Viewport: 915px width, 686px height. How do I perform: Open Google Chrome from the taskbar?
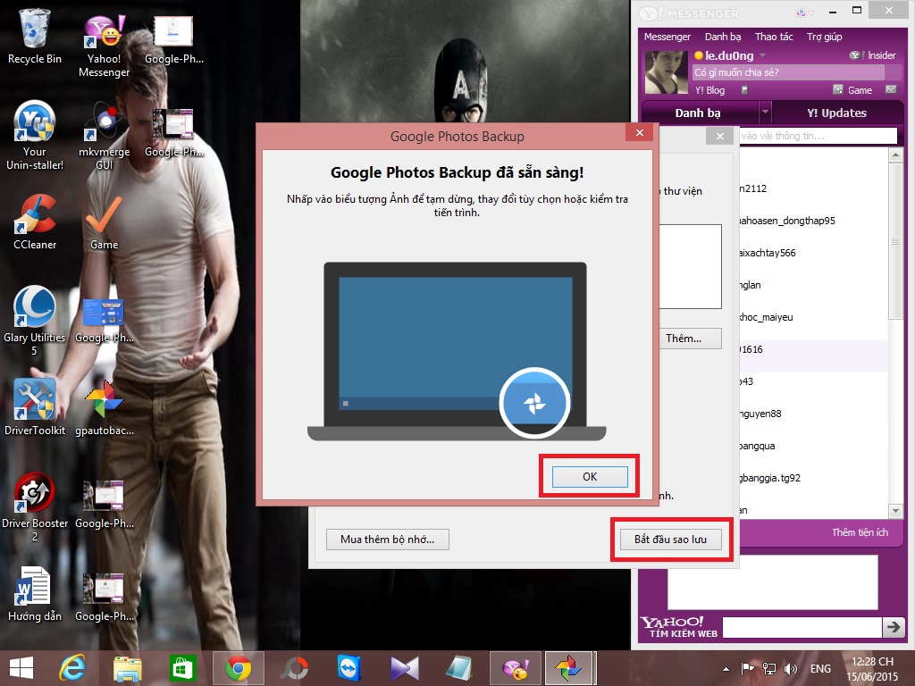tap(238, 668)
